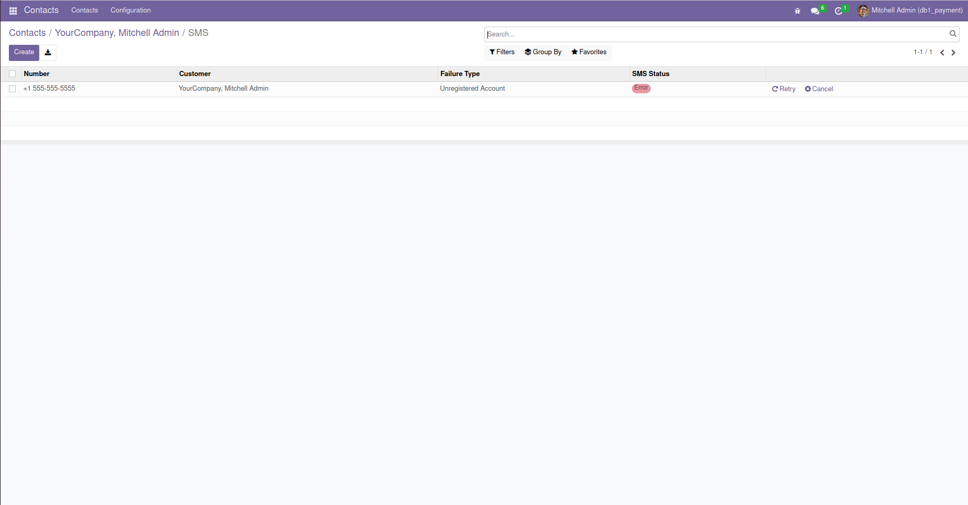Click the Error status badge
The width and height of the screenshot is (968, 505).
(x=641, y=88)
